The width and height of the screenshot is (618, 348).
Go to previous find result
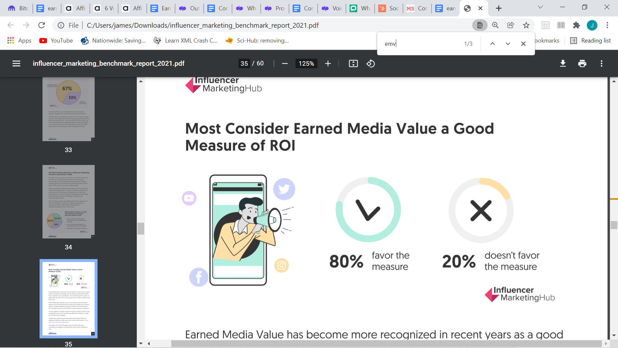point(492,44)
